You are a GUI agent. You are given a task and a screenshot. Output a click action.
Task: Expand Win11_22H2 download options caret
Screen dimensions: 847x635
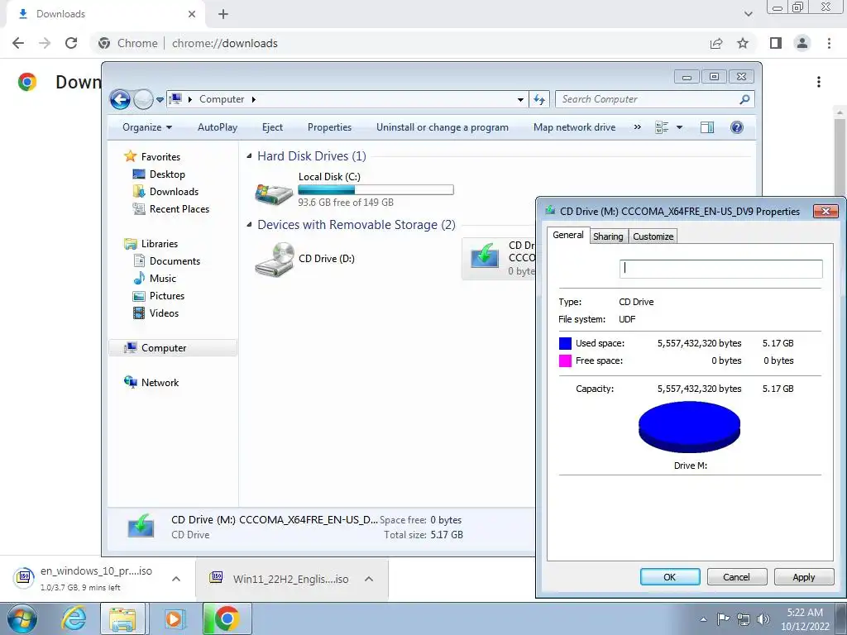[369, 579]
